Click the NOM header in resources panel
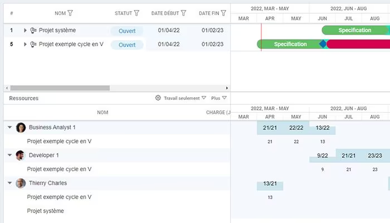This screenshot has width=390, height=223. coord(103,113)
